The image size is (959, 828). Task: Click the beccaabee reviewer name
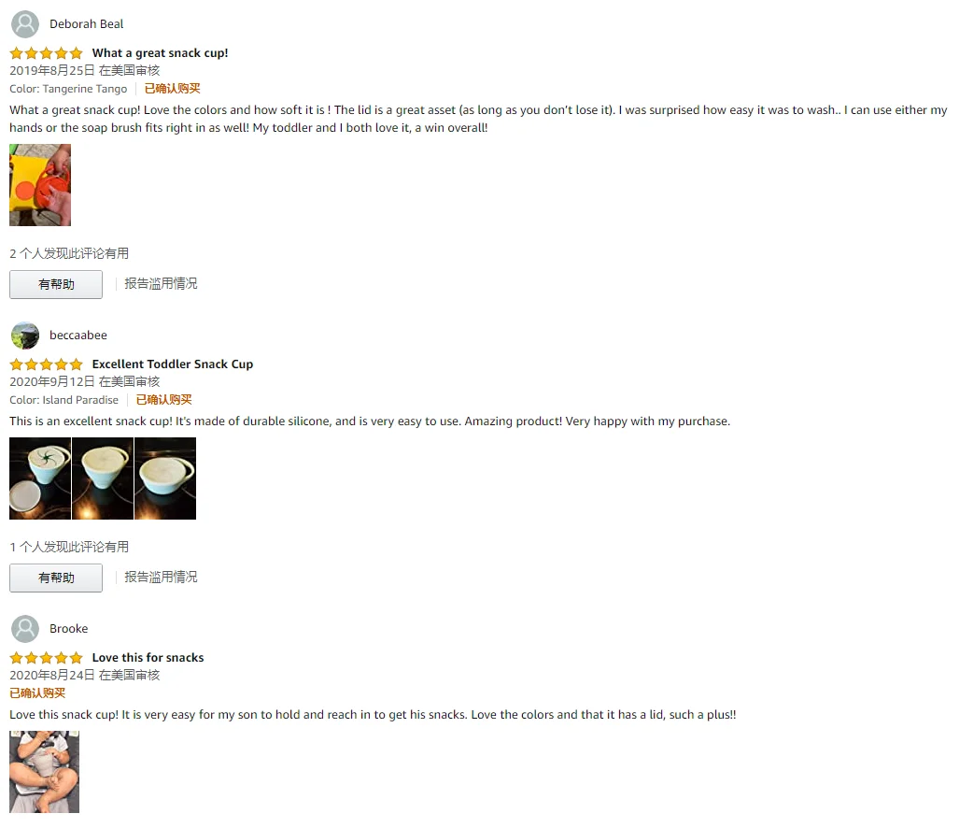[78, 335]
